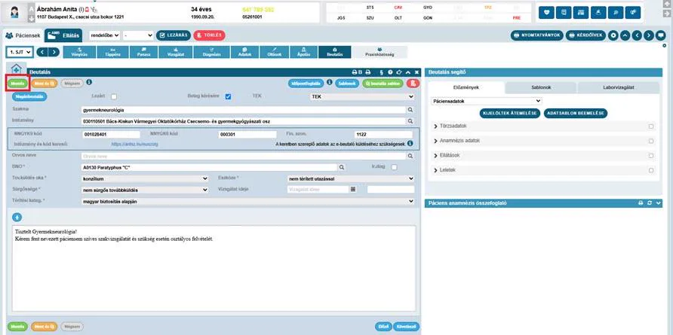Click the ADATSABLON BEEMELÉSE button
This screenshot has width=673, height=335.
[576, 114]
